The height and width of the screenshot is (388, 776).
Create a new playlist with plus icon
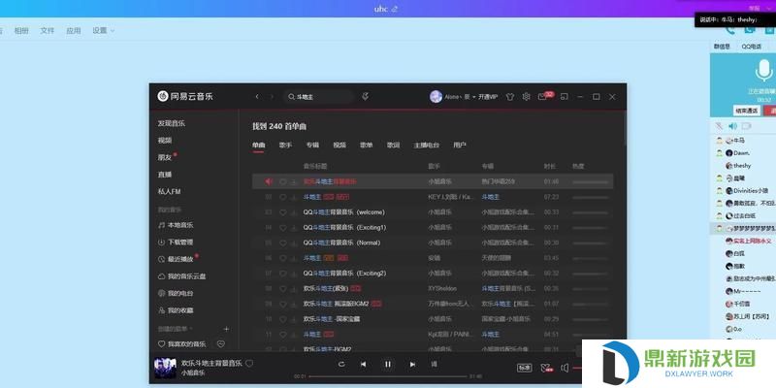coord(226,329)
